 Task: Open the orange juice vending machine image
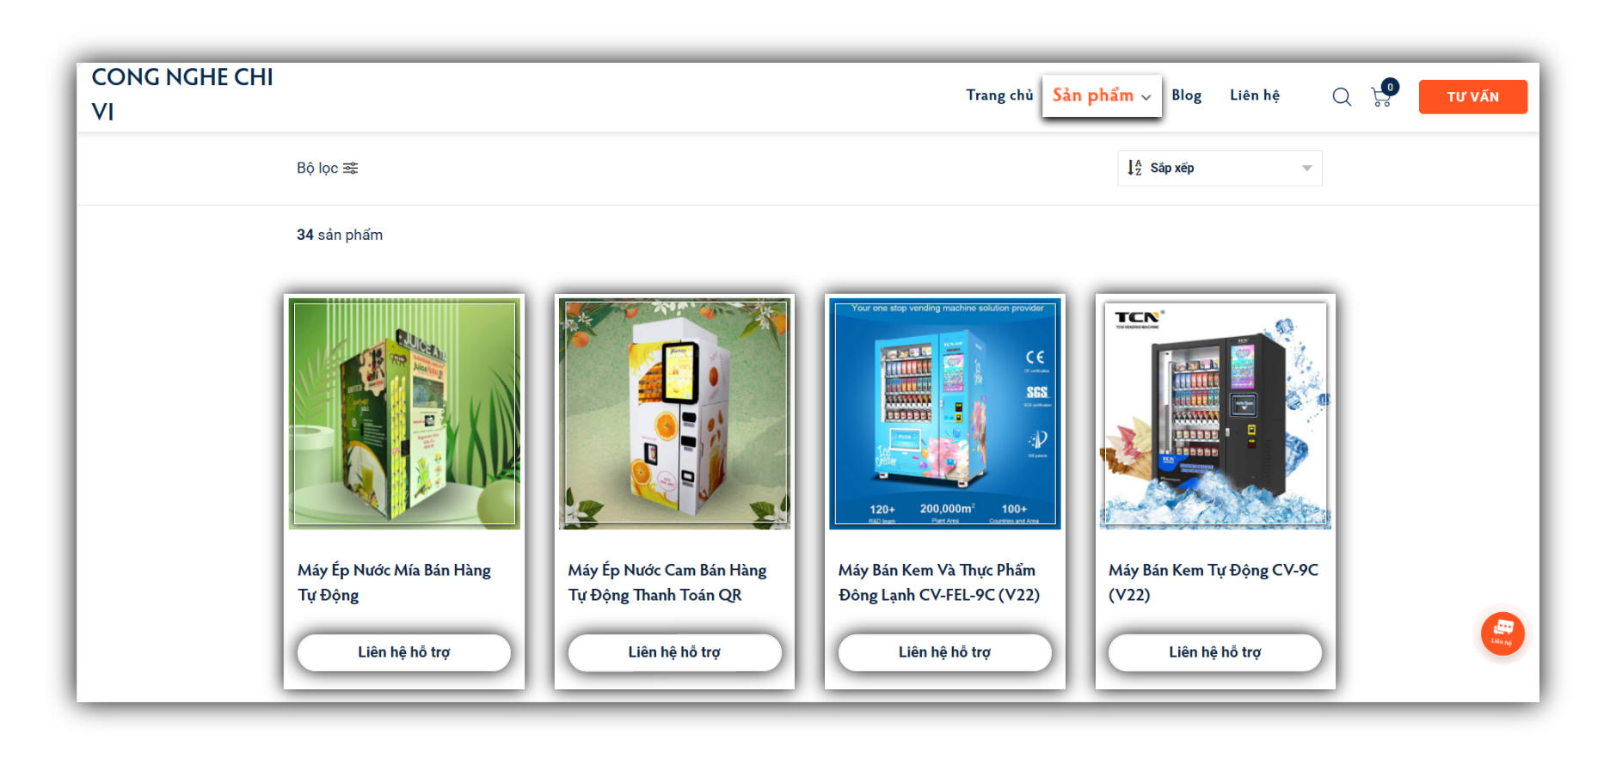coord(674,413)
